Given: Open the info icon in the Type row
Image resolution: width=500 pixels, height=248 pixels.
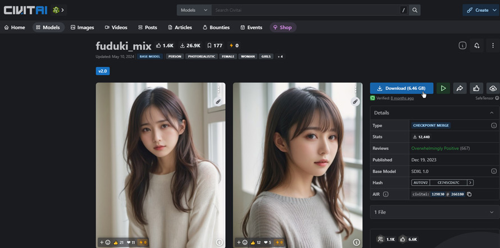Looking at the screenshot, I should pyautogui.click(x=494, y=126).
